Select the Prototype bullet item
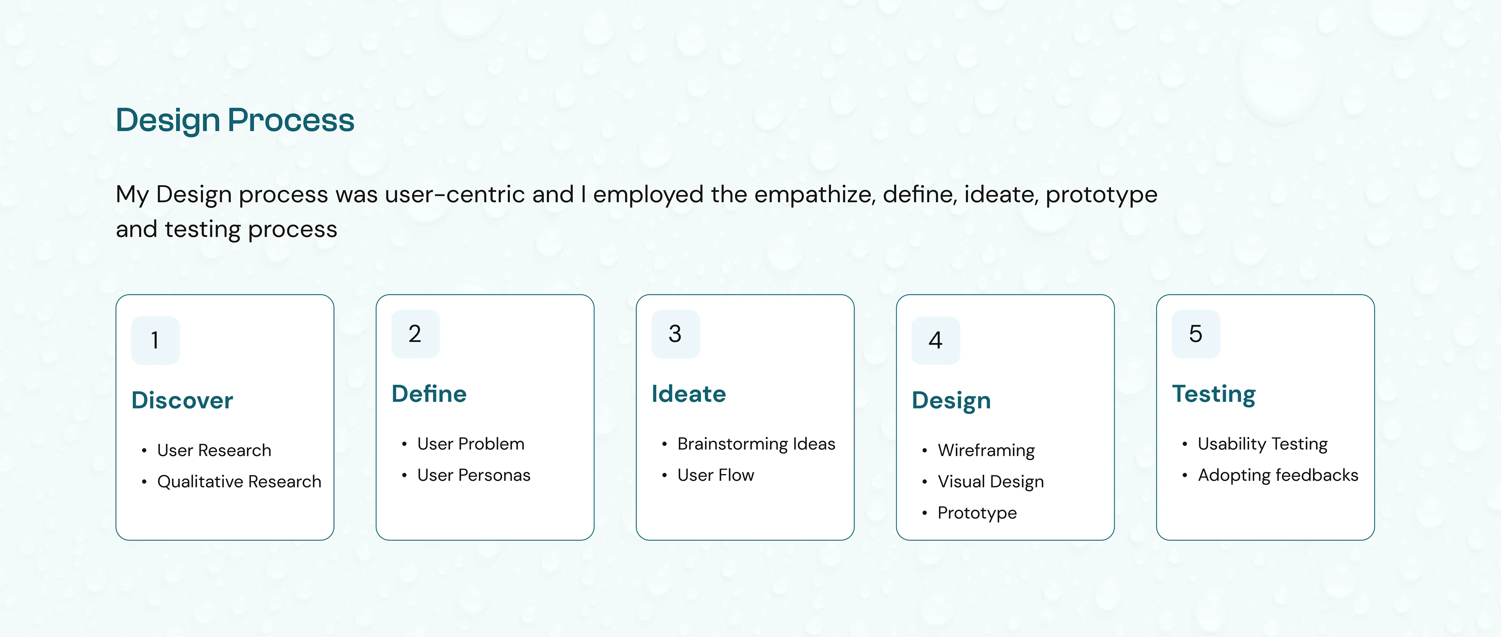This screenshot has width=1501, height=637. [x=976, y=513]
